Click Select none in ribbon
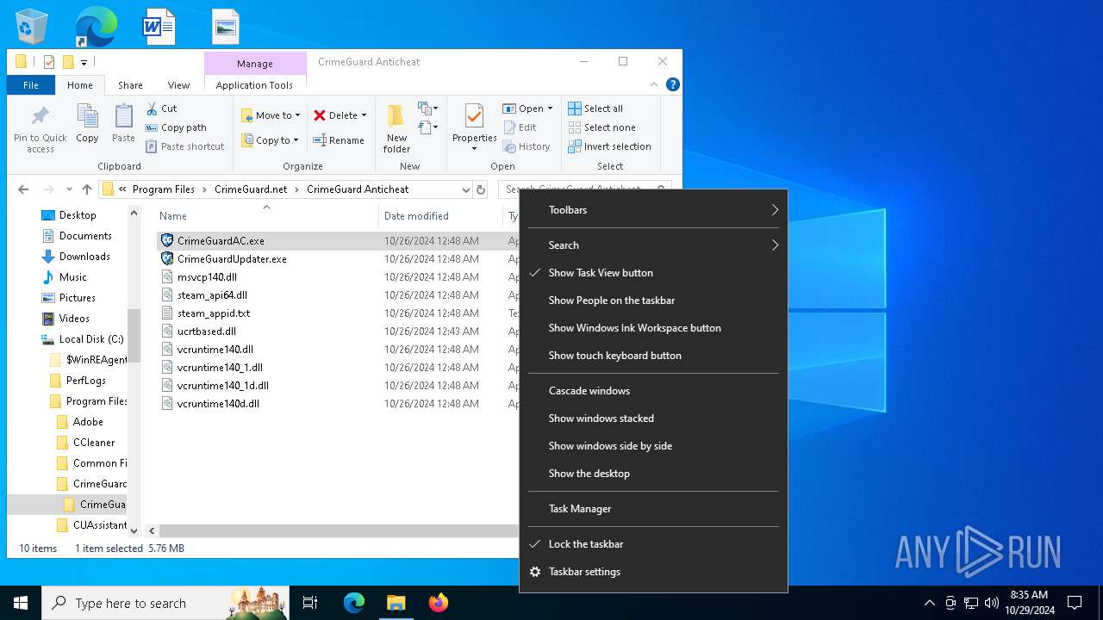 (601, 127)
